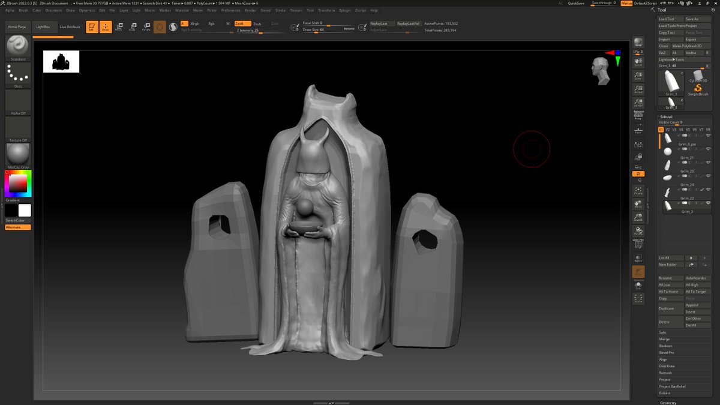Open the Alpha Off selector
The image size is (720, 405).
coord(18,102)
